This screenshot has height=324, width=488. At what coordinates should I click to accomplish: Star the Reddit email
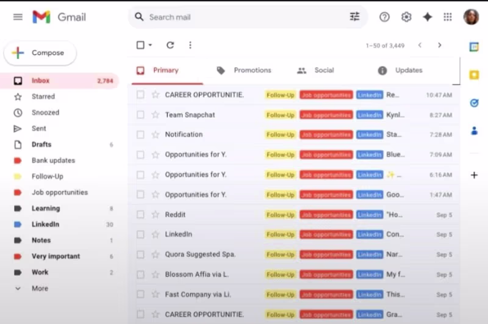[156, 214]
